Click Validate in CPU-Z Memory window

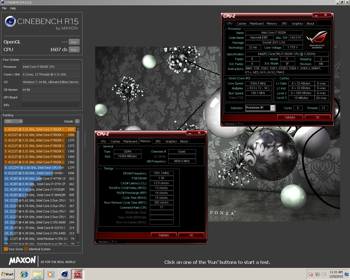click(x=164, y=235)
